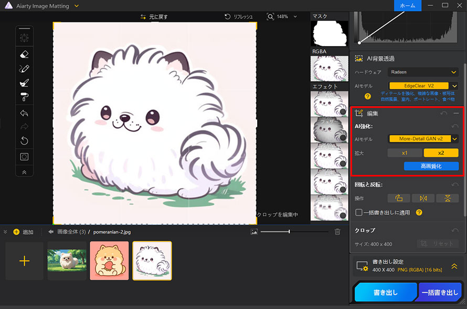Collapse the 編集 section with minus

point(456,113)
